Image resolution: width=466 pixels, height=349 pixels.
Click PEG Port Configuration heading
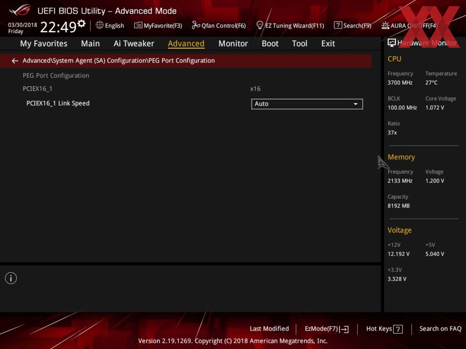[56, 76]
